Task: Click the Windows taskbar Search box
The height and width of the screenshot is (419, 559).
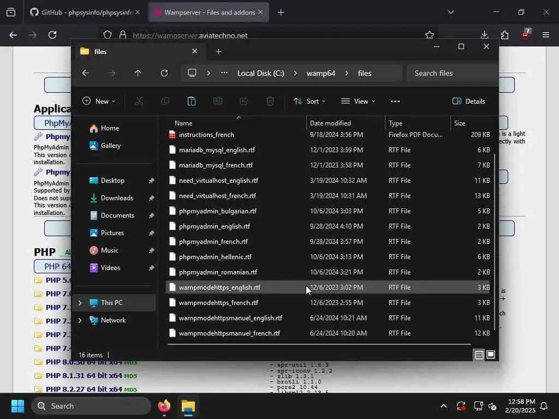Action: [91, 406]
